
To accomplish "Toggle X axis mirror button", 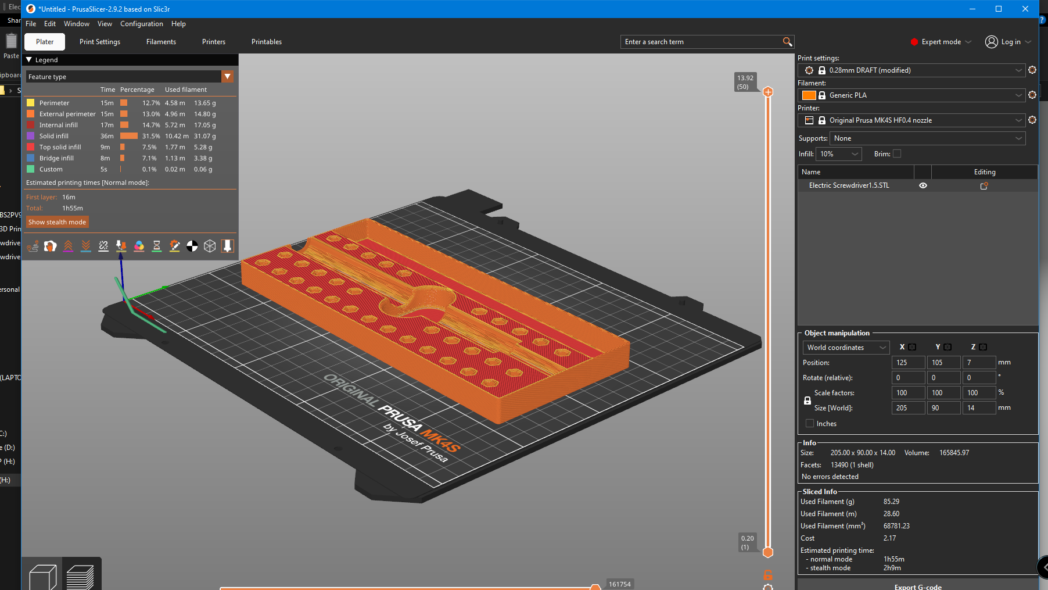I will 912,347.
